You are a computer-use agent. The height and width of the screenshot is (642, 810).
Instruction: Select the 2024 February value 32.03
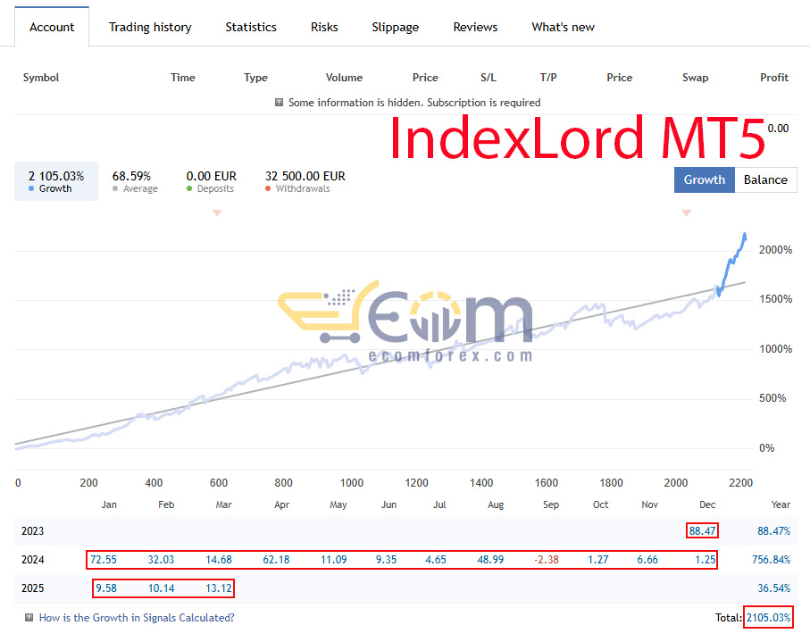click(x=161, y=559)
